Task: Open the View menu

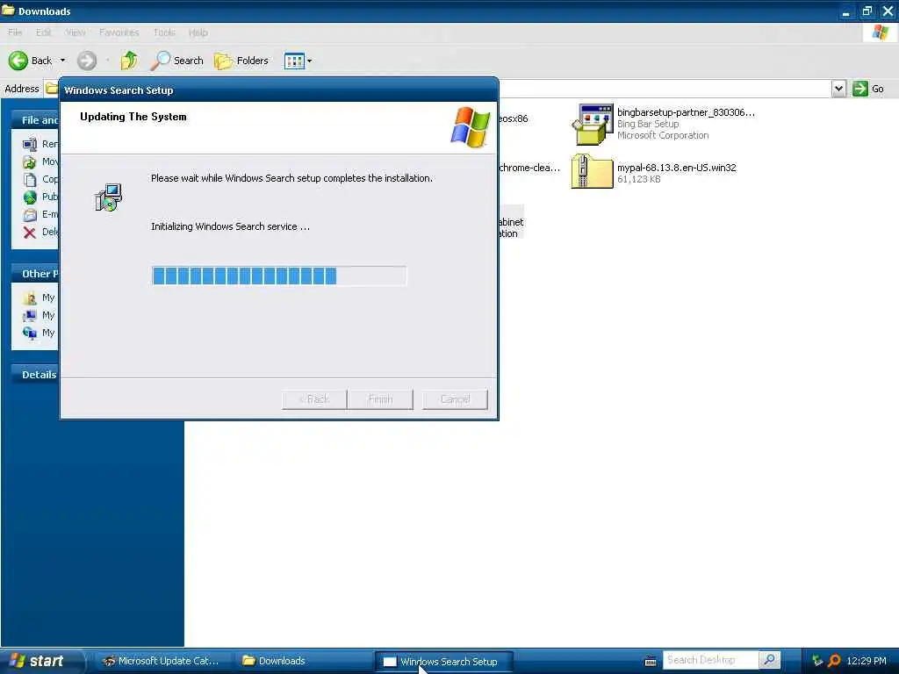Action: pyautogui.click(x=76, y=32)
